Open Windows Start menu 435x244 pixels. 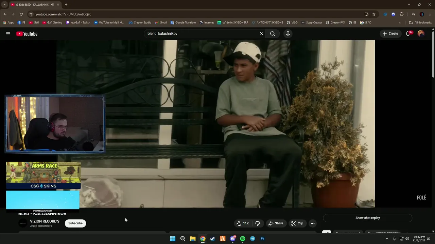(x=173, y=239)
